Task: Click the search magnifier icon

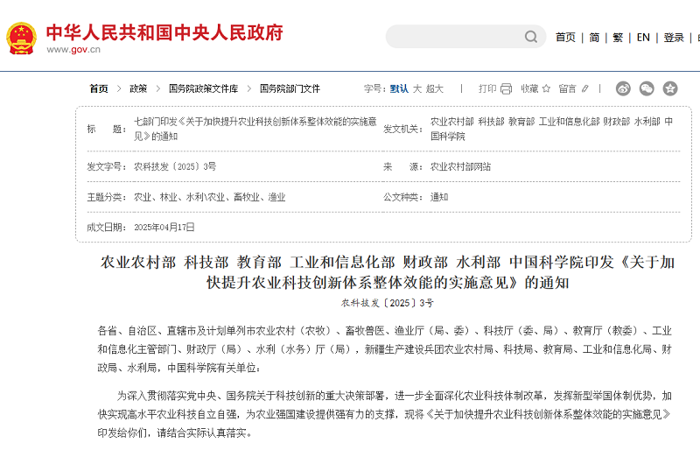Action: [x=531, y=37]
